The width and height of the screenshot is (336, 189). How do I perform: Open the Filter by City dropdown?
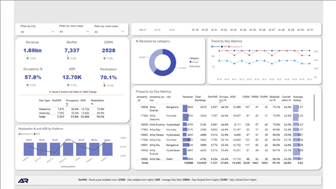(x=37, y=31)
